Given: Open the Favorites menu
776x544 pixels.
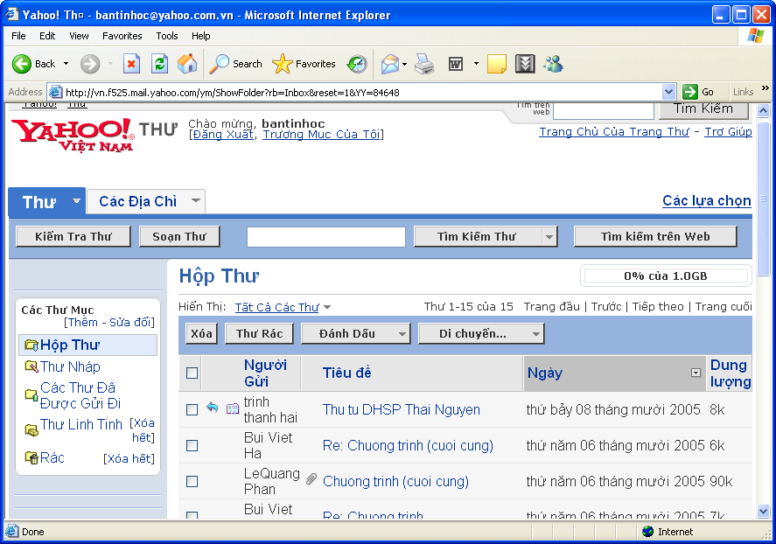Looking at the screenshot, I should [x=122, y=36].
